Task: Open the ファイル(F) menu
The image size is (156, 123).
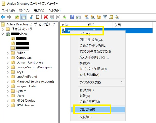Action: [8, 10]
